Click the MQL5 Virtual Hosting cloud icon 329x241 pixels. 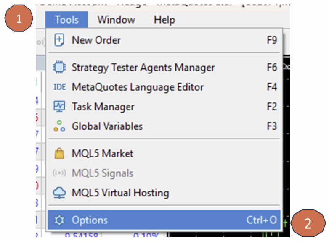(x=59, y=193)
